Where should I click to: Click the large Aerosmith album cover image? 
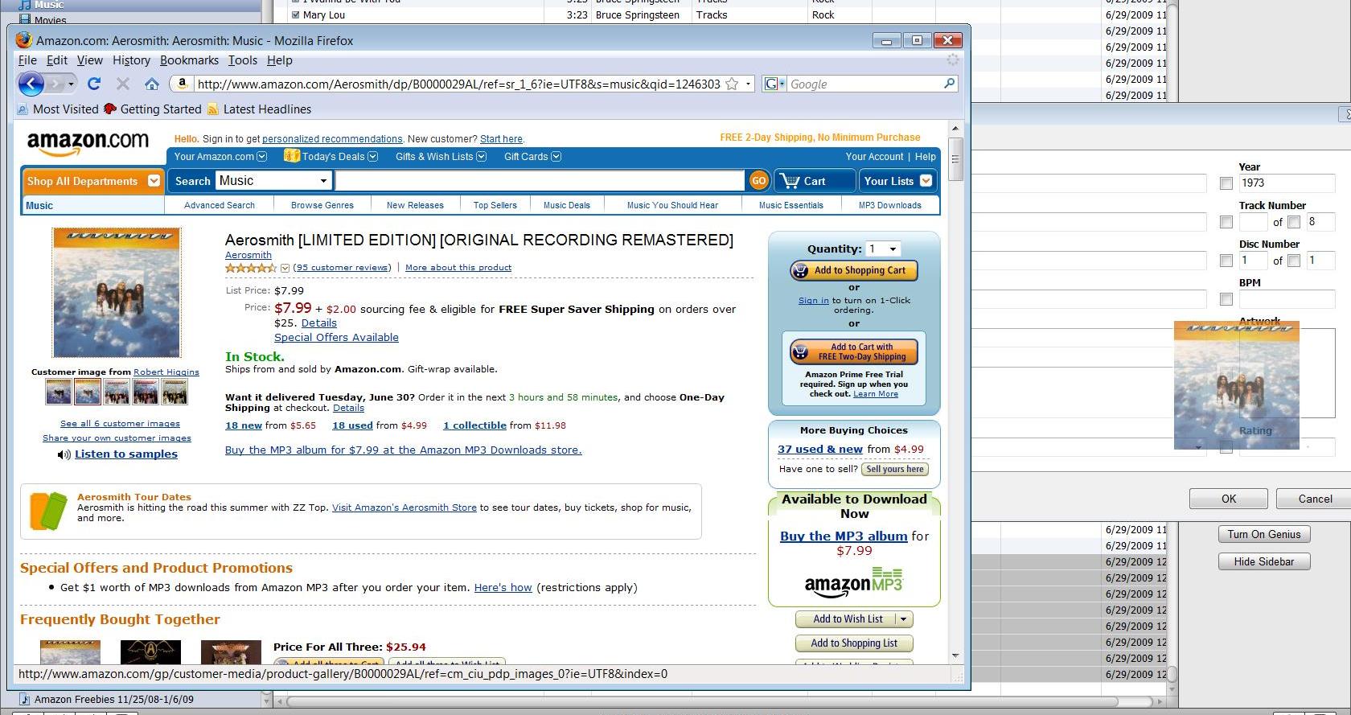117,293
